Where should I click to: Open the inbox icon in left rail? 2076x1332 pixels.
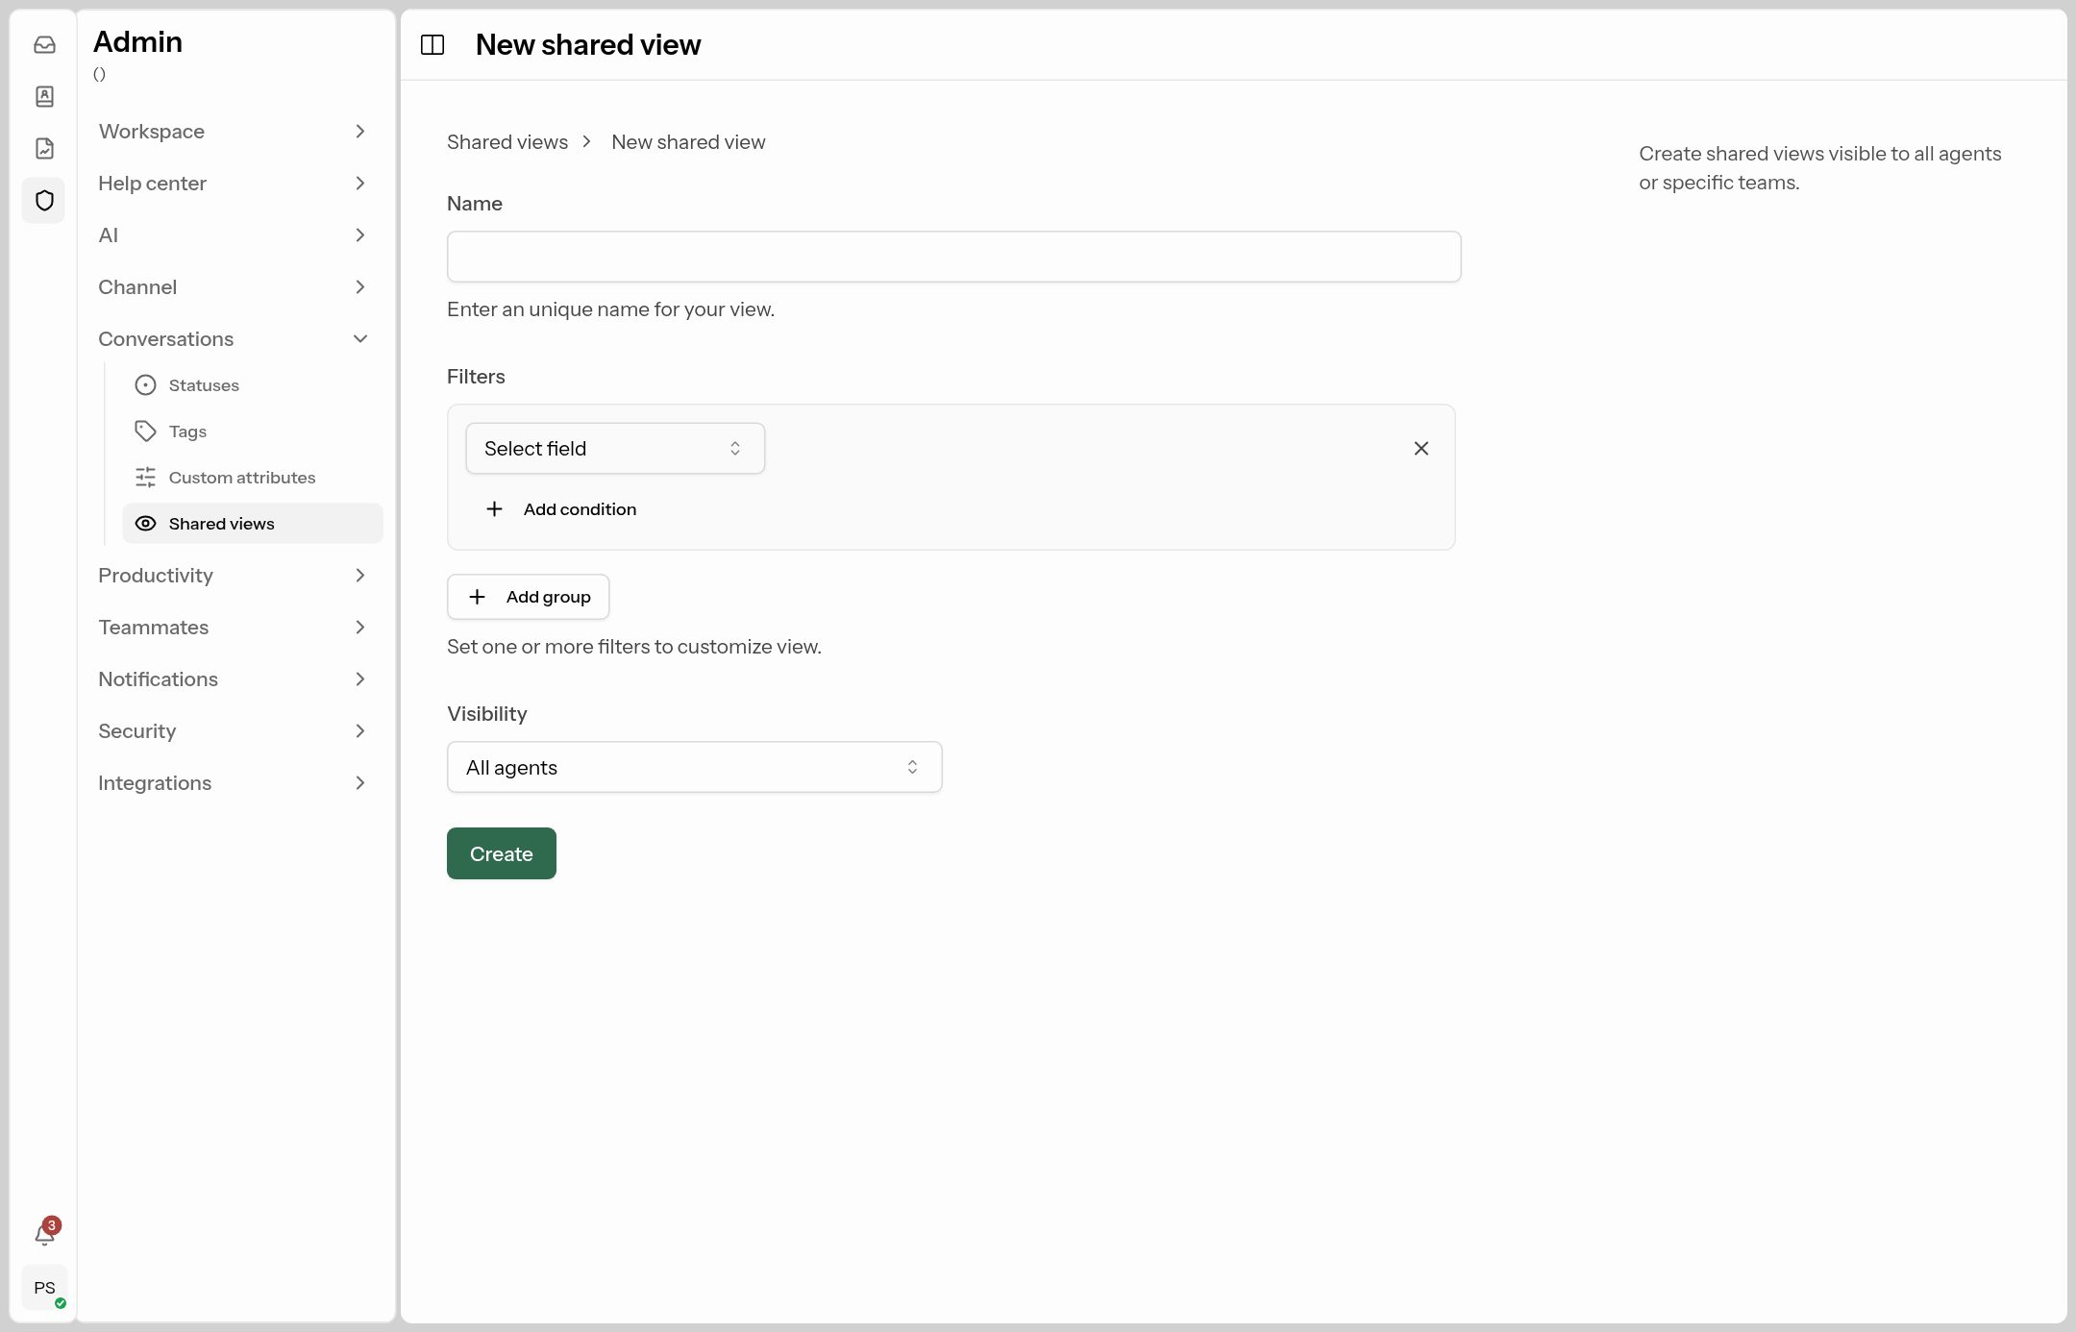point(44,44)
